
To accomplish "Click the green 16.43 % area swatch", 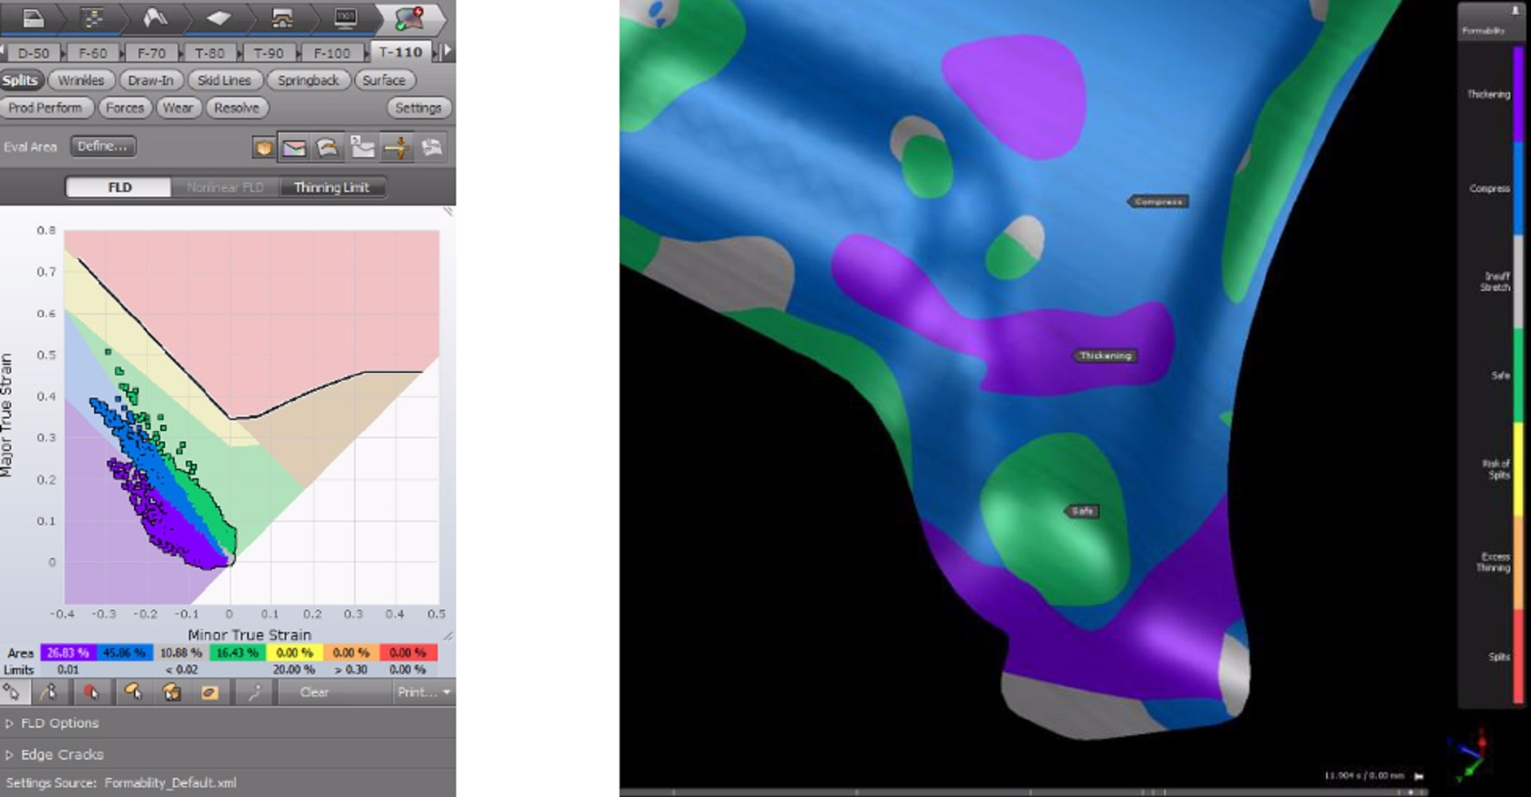I will pyautogui.click(x=238, y=653).
